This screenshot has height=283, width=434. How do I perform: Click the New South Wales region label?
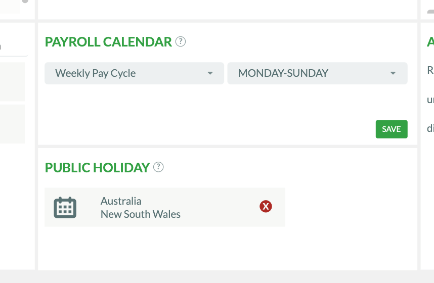[x=140, y=214]
